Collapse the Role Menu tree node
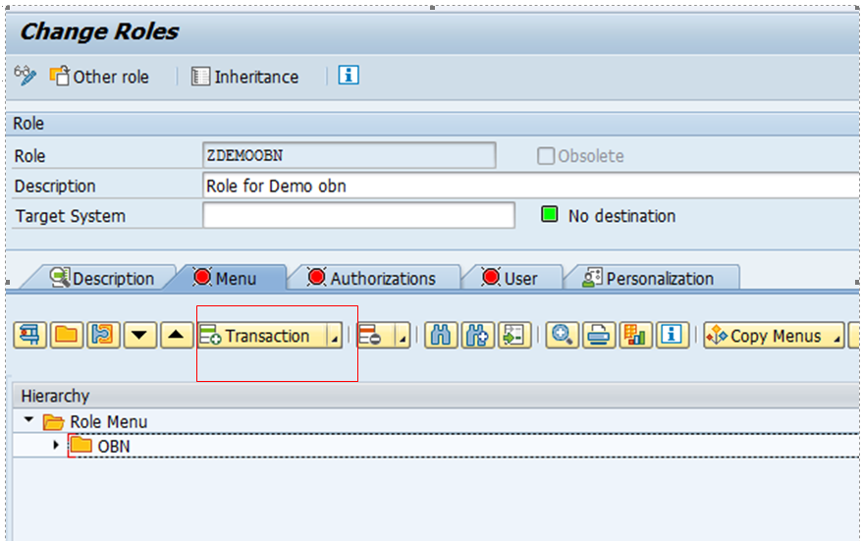The image size is (861, 541). coord(29,420)
